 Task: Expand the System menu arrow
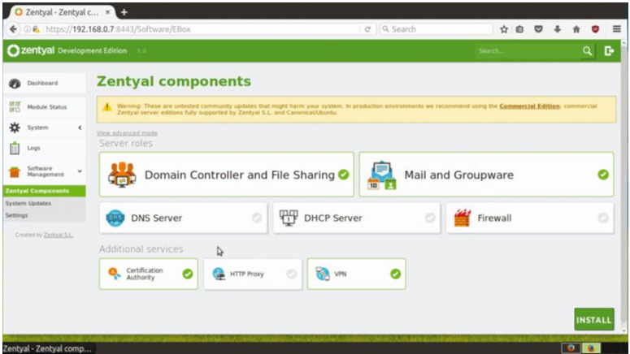(80, 127)
